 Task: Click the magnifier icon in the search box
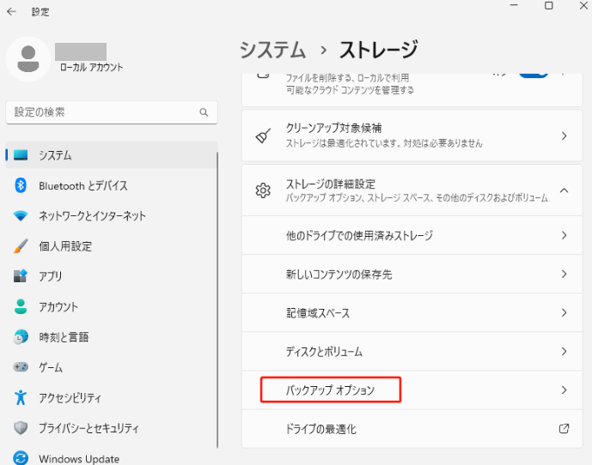point(204,112)
